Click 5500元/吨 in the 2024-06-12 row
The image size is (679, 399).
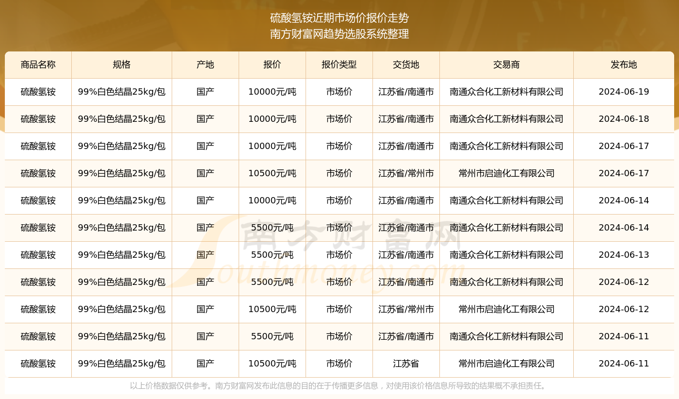point(272,282)
